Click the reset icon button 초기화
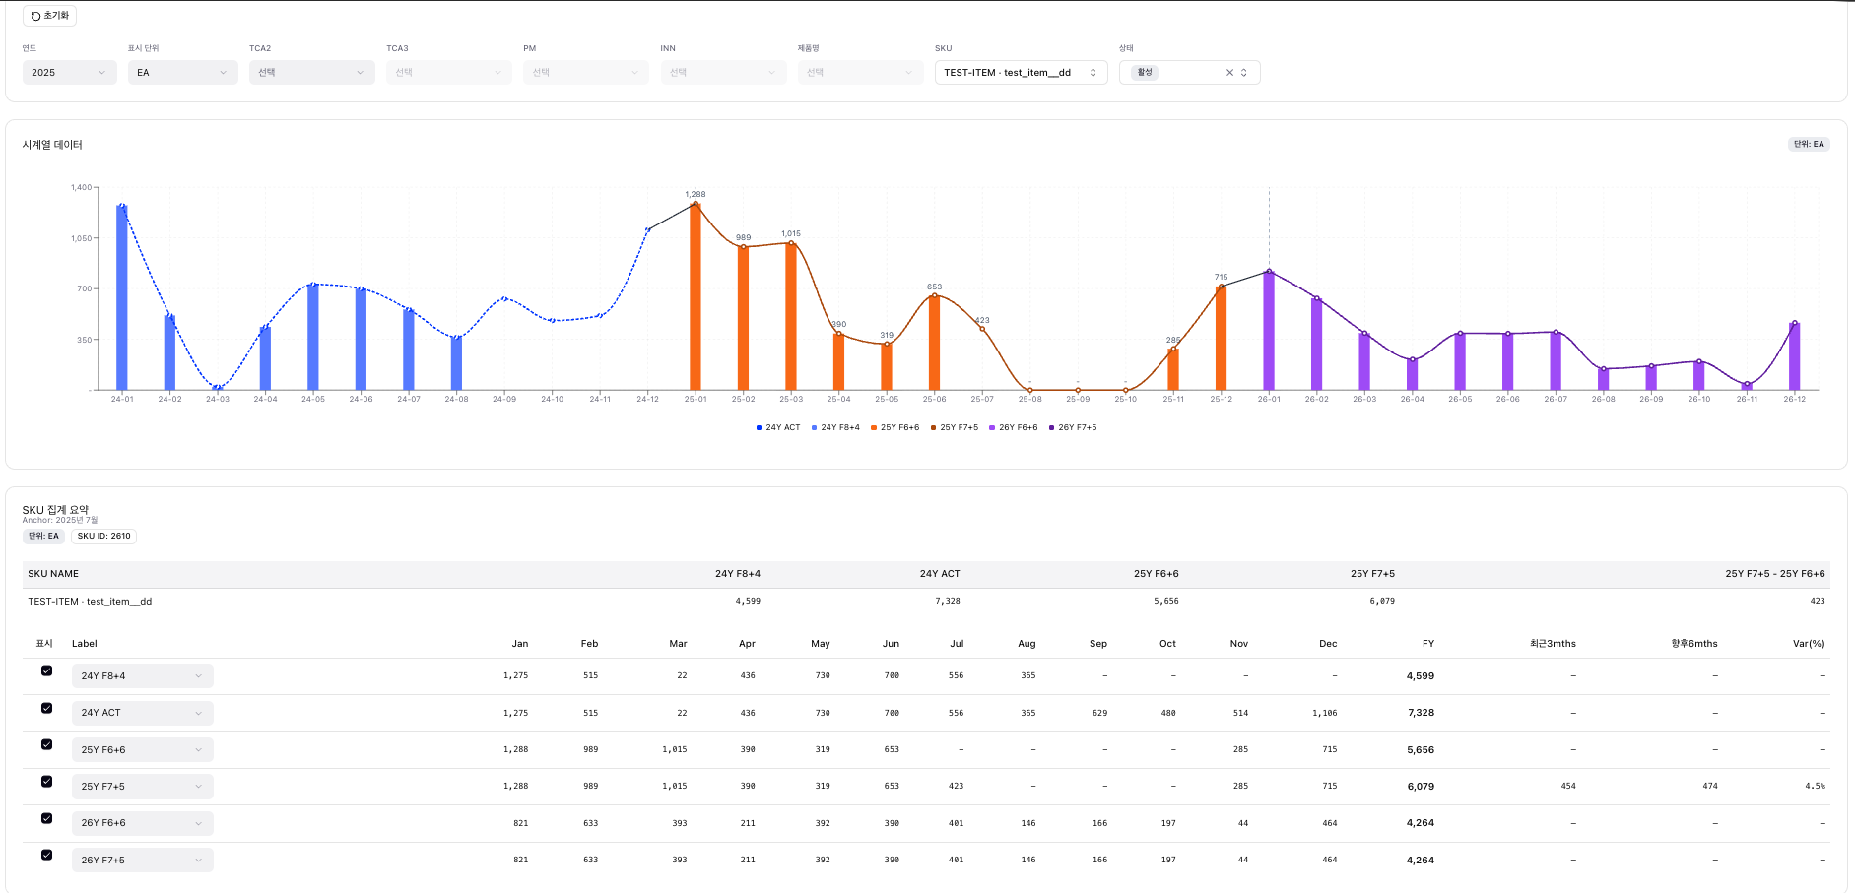 pos(49,16)
